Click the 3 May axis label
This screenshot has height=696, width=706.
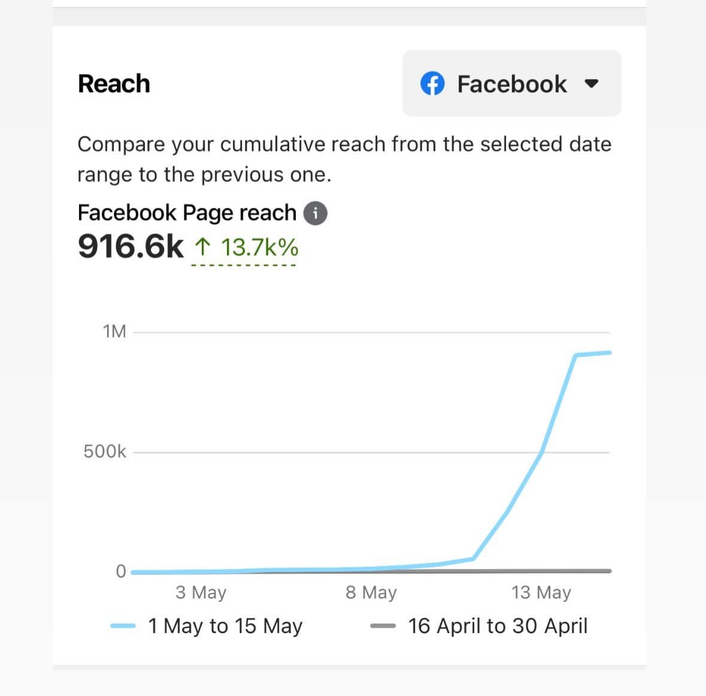click(201, 592)
